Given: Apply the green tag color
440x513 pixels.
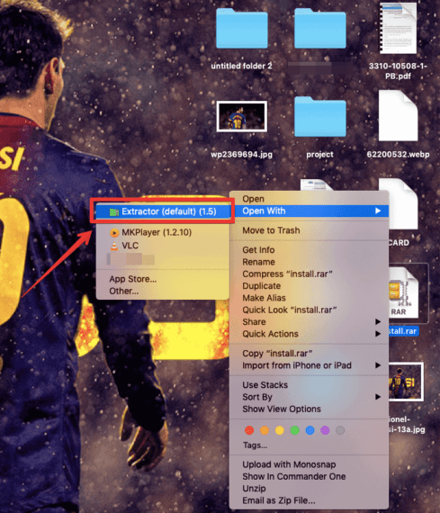Looking at the screenshot, I should click(x=295, y=430).
